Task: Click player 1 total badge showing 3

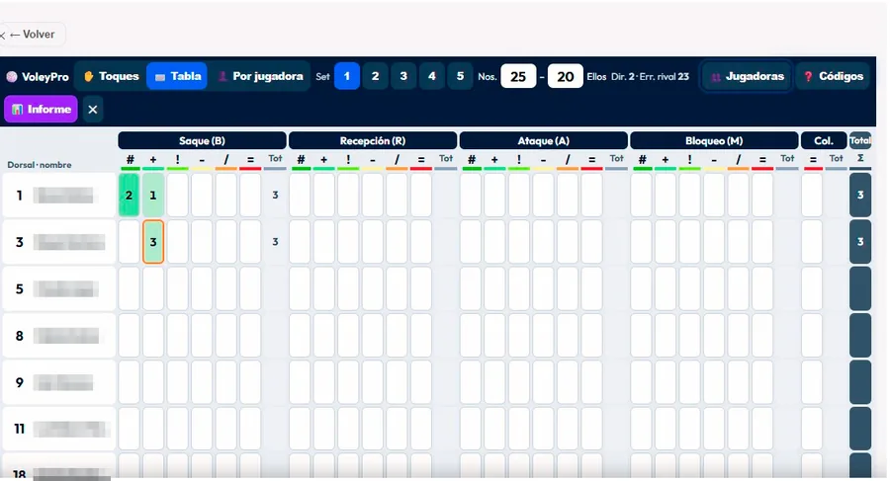Action: 860,196
